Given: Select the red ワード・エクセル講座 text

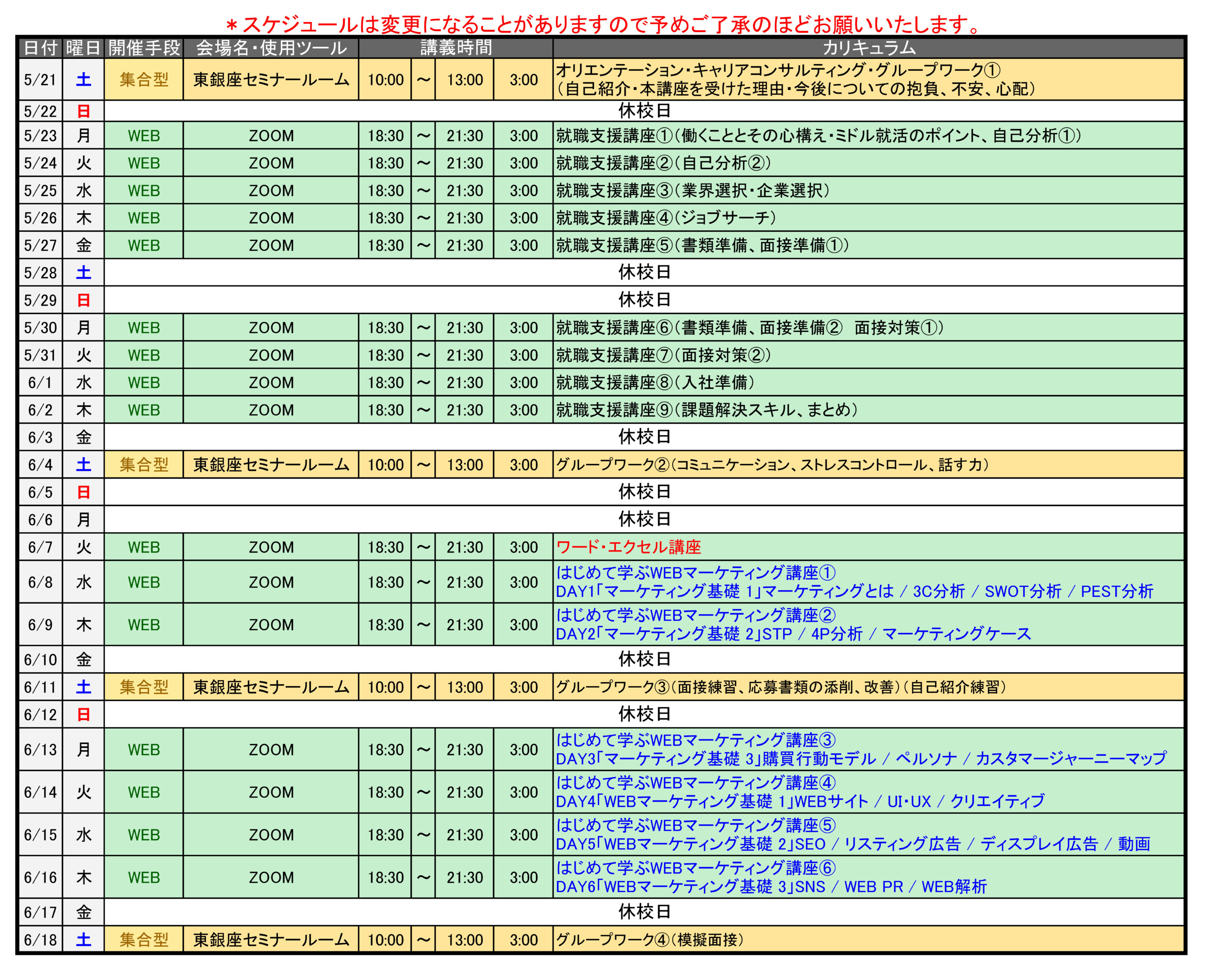Looking at the screenshot, I should point(628,547).
